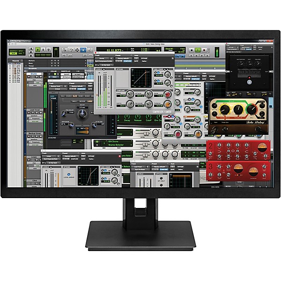Click the Tube Delay feedback knob
This screenshot has width=281, height=281.
click(238, 109)
